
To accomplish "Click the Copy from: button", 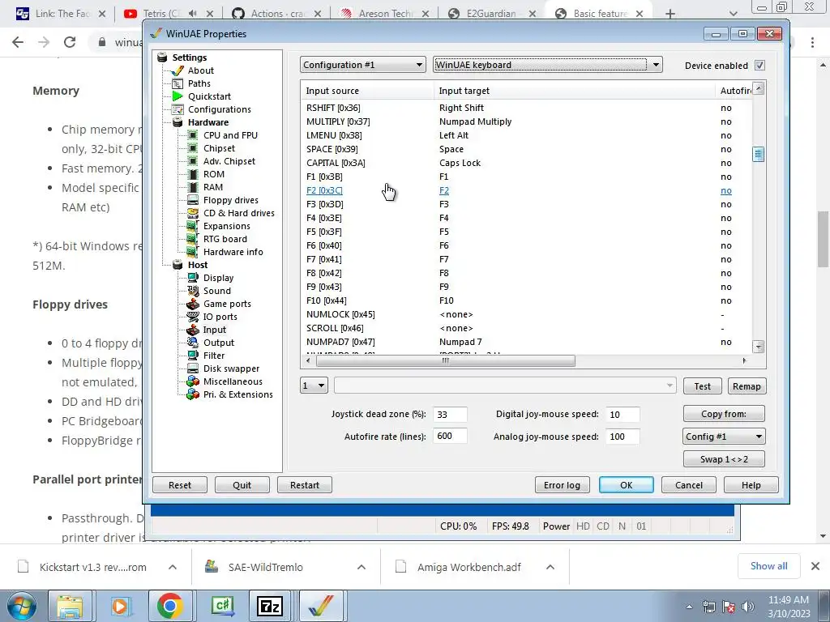I will (x=724, y=414).
